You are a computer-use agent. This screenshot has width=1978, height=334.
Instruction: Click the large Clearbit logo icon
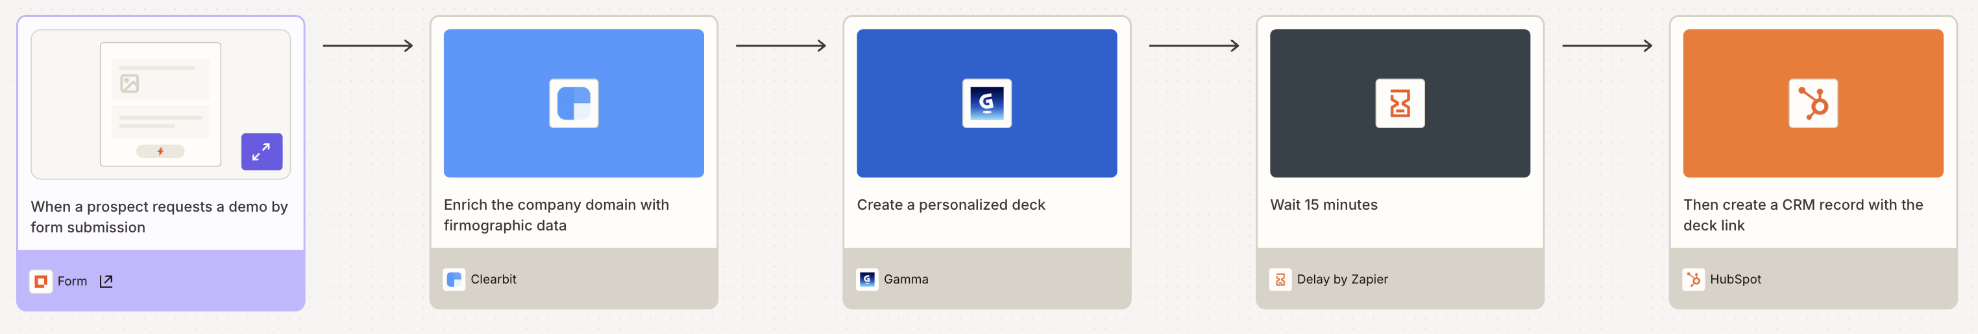(574, 104)
